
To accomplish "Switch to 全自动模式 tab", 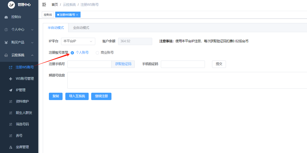I will [x=81, y=28].
